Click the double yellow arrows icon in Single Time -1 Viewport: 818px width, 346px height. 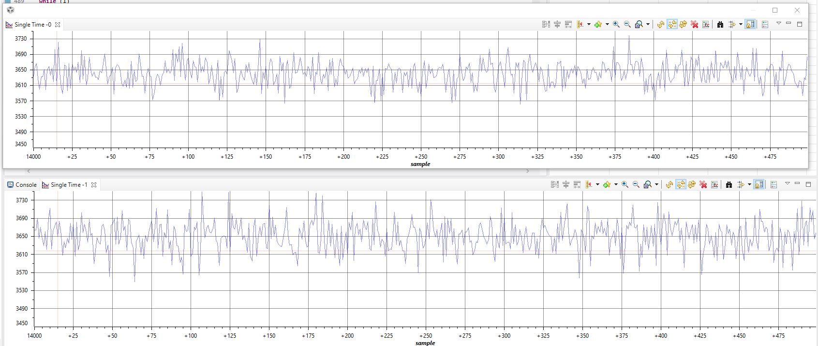coord(692,184)
